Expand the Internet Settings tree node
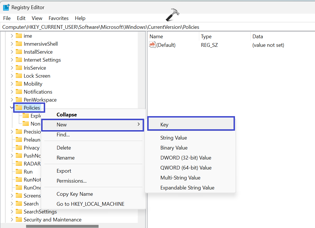Image resolution: width=315 pixels, height=228 pixels. pos(12,60)
